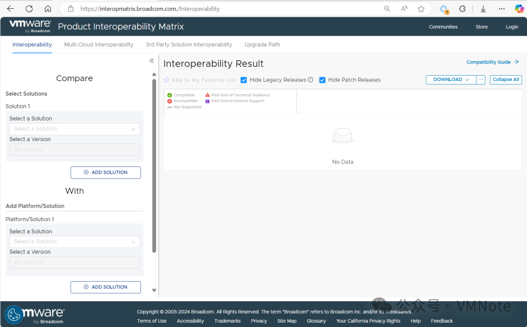Image resolution: width=527 pixels, height=327 pixels.
Task: Bookmark page with the star icon
Action: point(421,9)
